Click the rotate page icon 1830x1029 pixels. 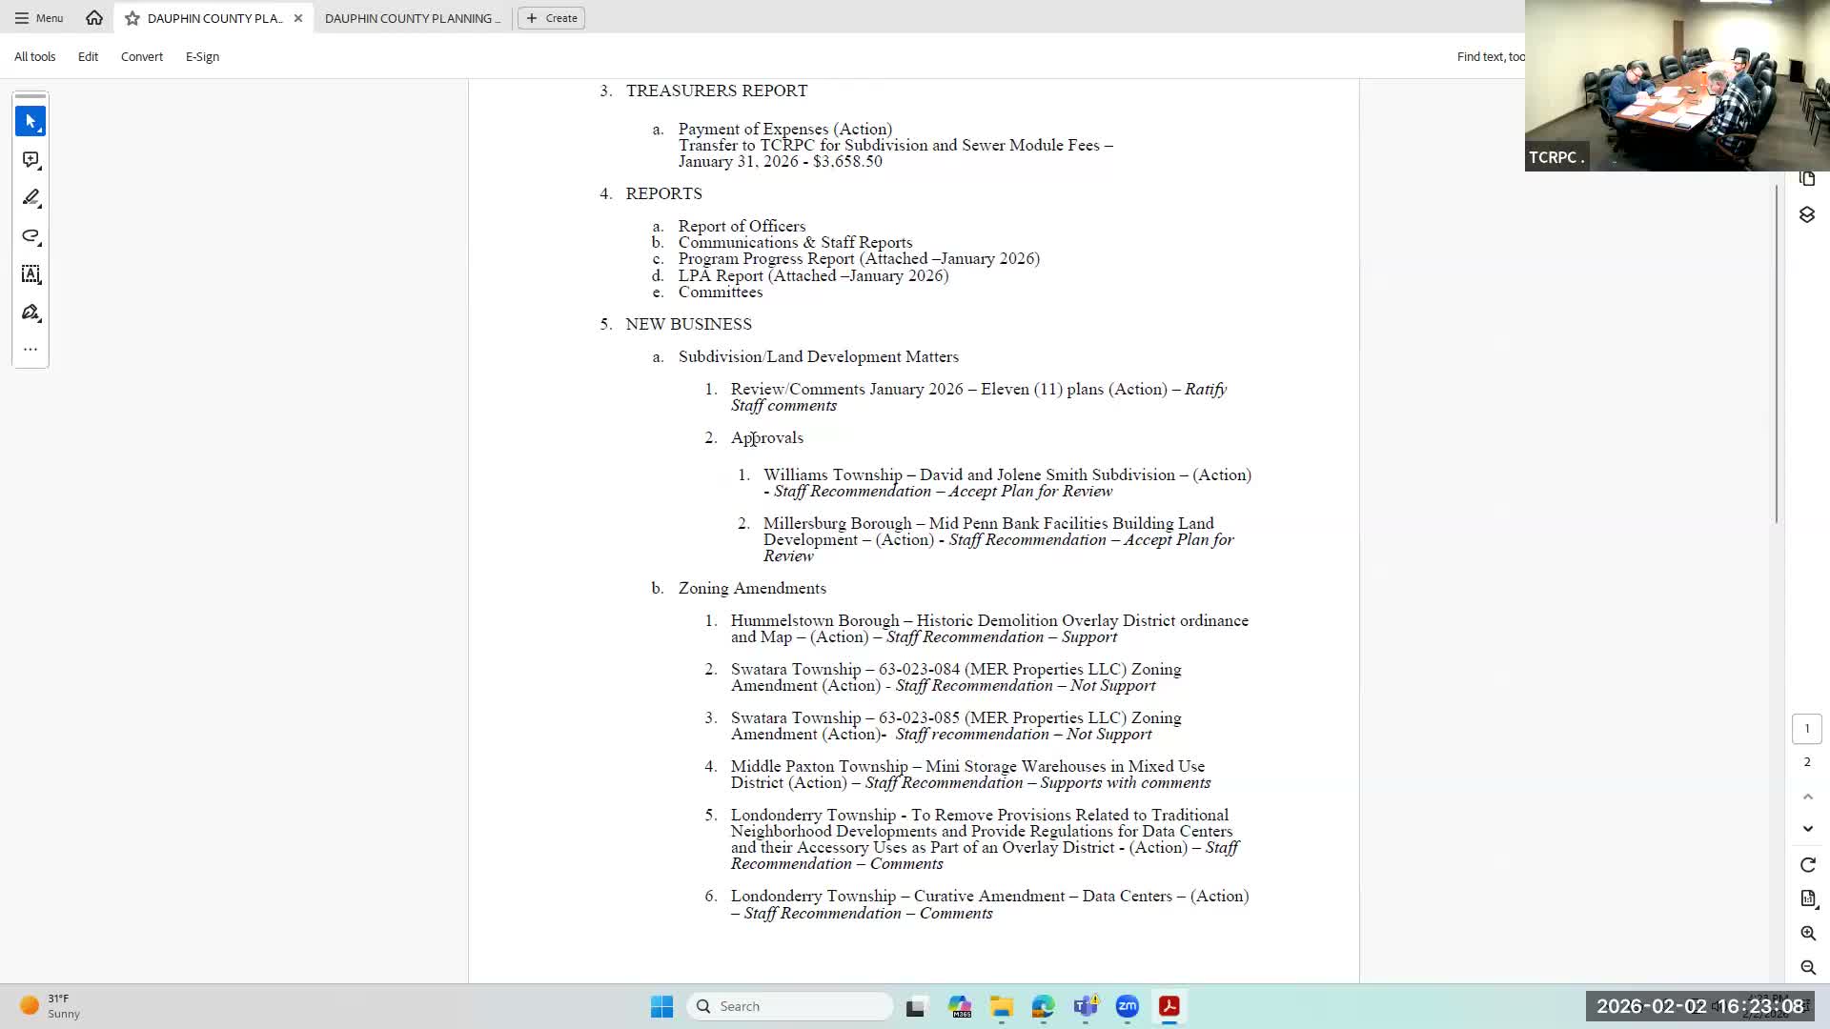point(1808,865)
